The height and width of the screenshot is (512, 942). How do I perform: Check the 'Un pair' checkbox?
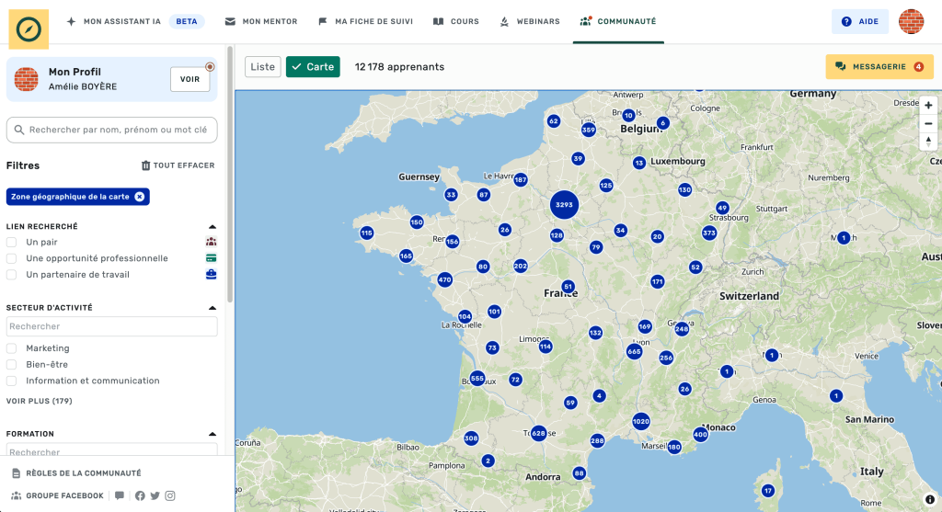(12, 243)
